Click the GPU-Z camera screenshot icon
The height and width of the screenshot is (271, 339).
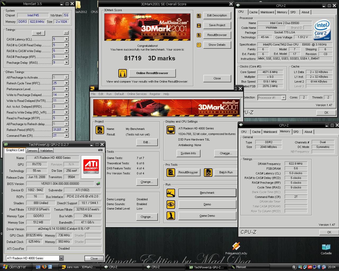tap(100, 150)
